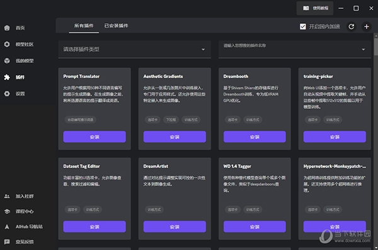Click the Dataset Tag Editor title
Viewport: 378px width, 250px height.
[81, 166]
